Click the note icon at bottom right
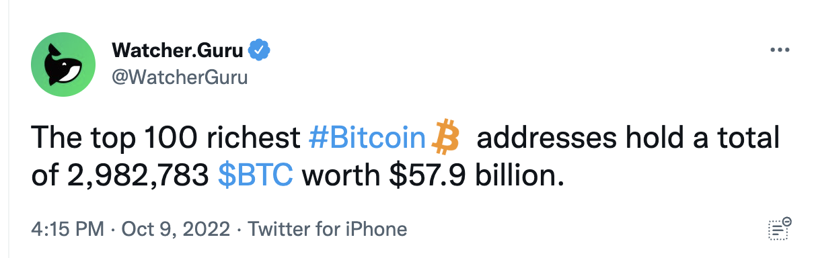The image size is (814, 258). (x=780, y=228)
